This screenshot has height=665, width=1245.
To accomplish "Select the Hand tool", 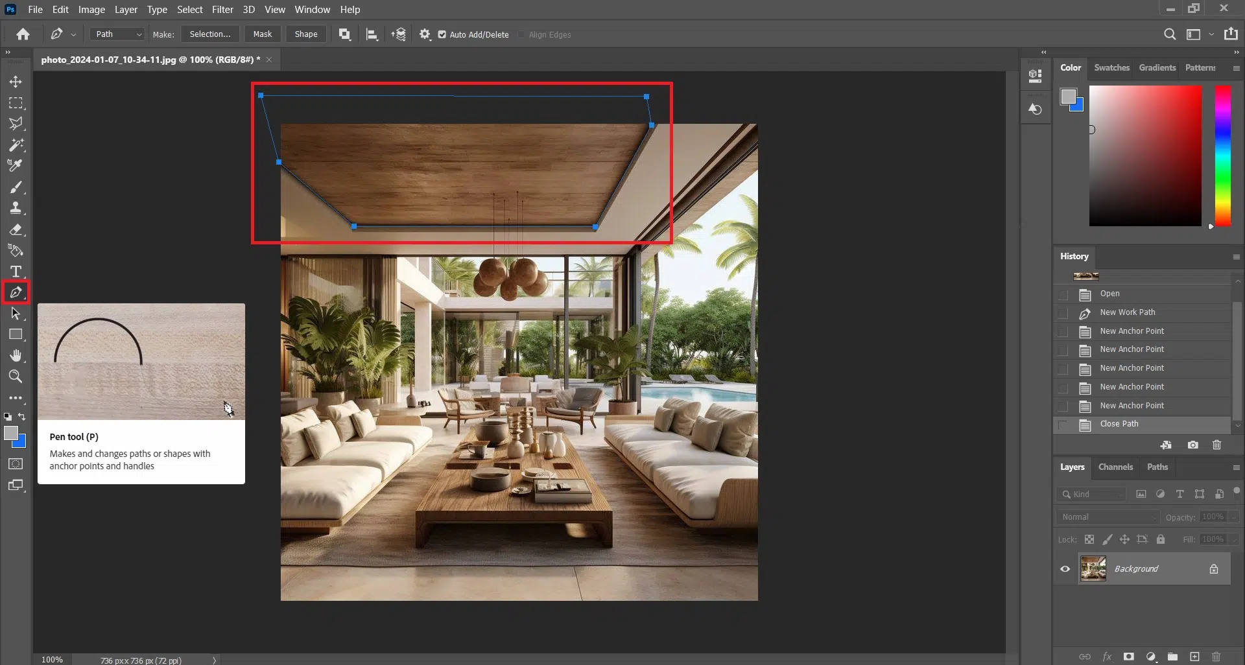I will 16,355.
